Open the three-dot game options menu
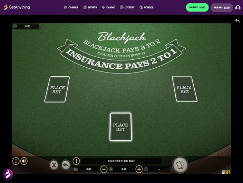Screen dimensions: 243x183 click(16, 161)
